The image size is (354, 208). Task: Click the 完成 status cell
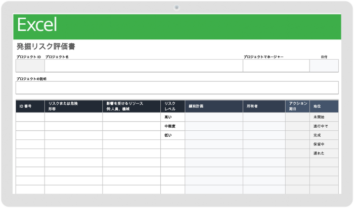click(x=324, y=135)
